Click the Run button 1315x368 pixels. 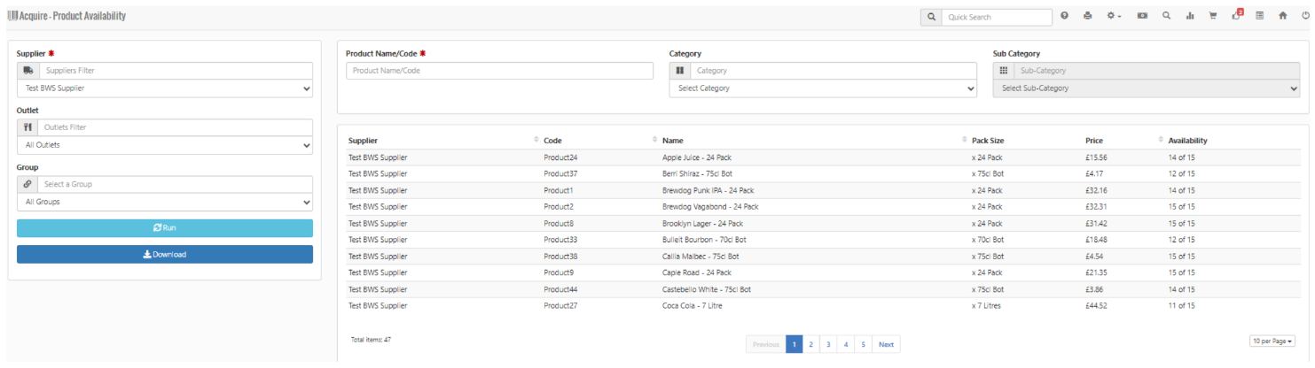(164, 228)
